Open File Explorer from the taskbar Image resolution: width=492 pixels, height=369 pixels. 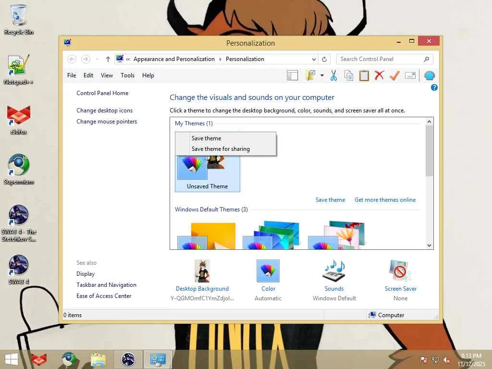click(x=98, y=359)
